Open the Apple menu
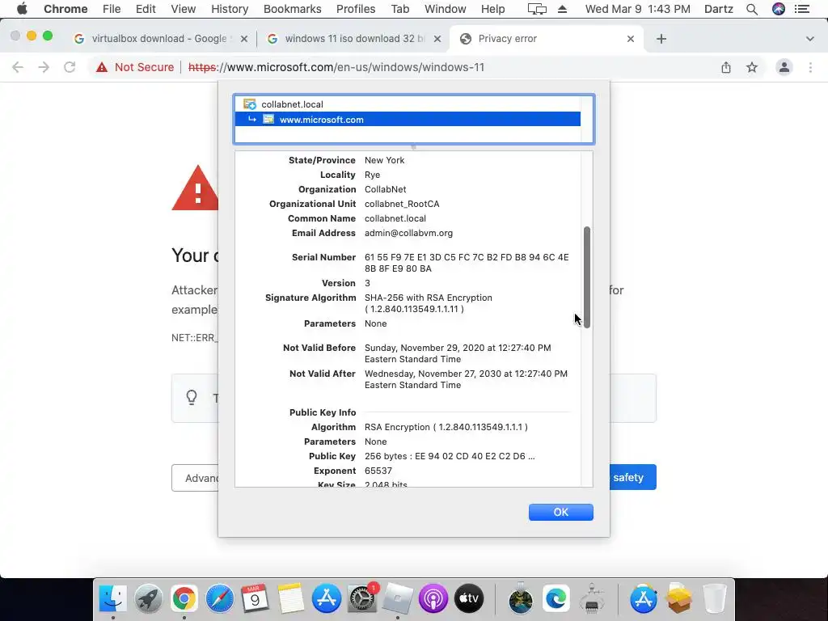The height and width of the screenshot is (621, 828). [22, 9]
